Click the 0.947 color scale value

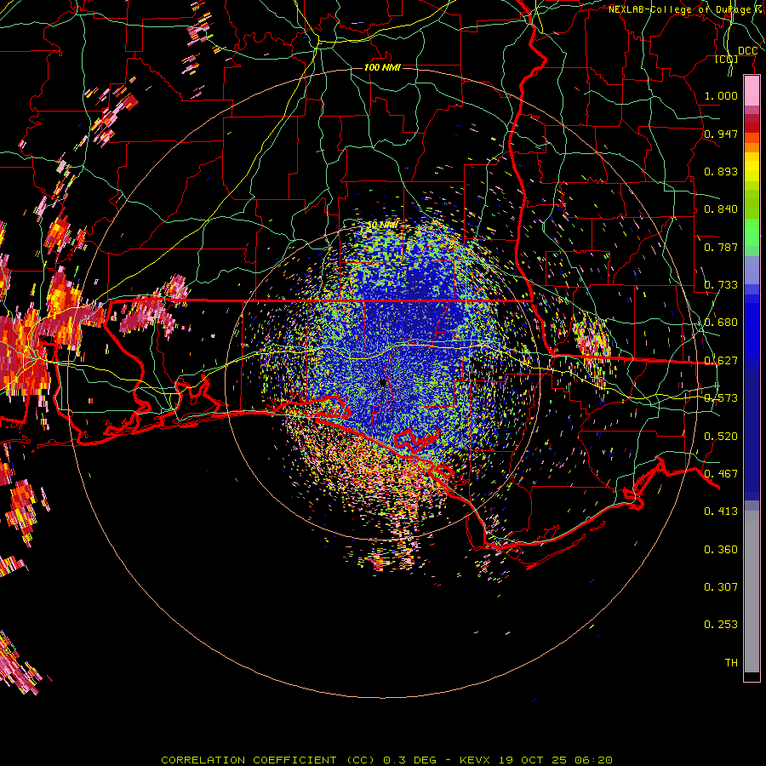[721, 134]
